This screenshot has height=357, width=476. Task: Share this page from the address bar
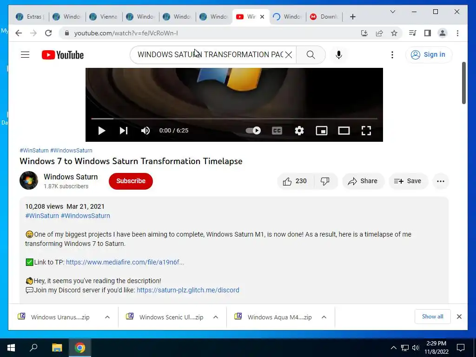coord(379,33)
